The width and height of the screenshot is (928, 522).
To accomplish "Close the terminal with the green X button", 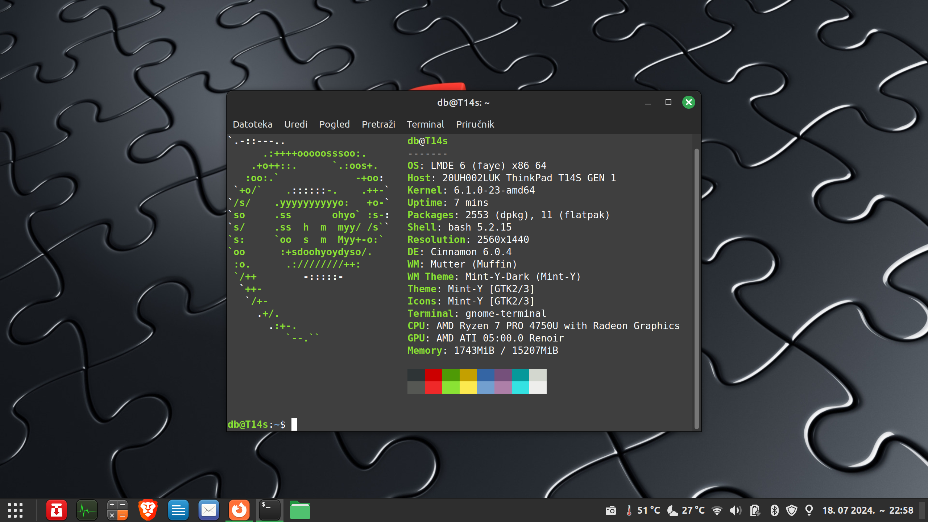I will [689, 103].
